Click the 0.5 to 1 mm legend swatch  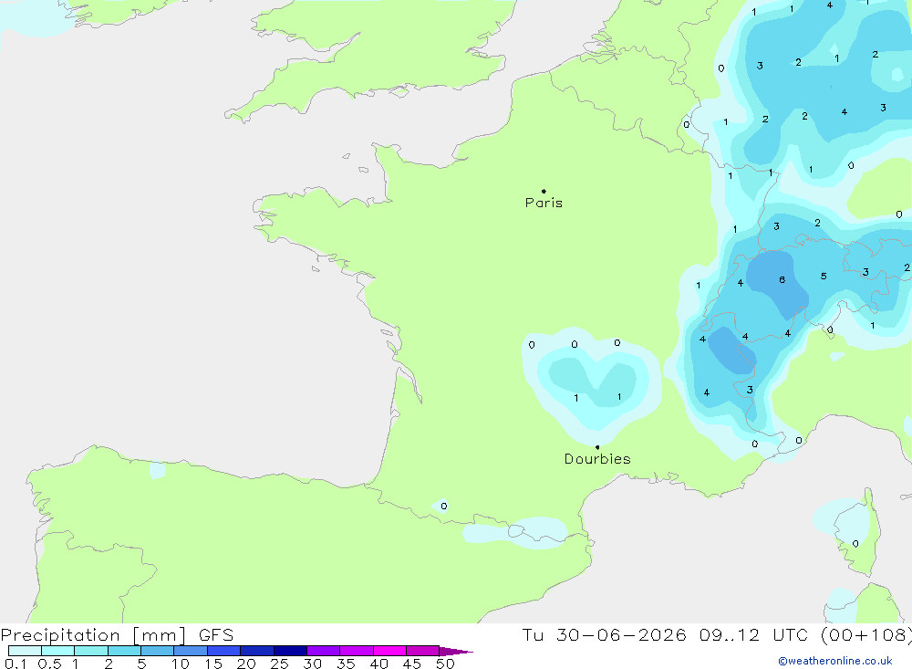[58, 651]
